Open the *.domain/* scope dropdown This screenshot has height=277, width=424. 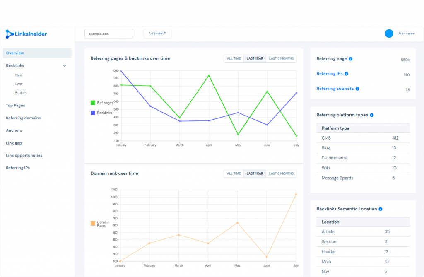pyautogui.click(x=157, y=34)
